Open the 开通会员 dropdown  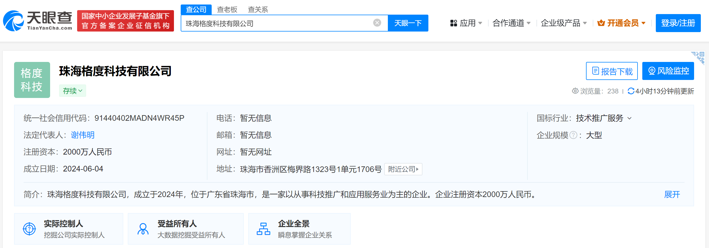point(621,23)
